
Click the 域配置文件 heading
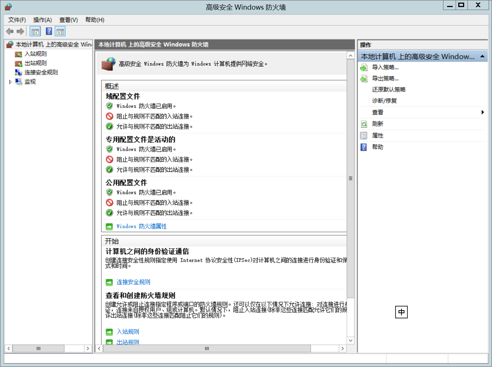[x=123, y=96]
